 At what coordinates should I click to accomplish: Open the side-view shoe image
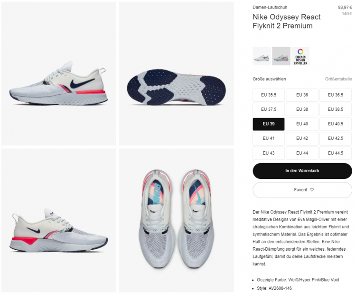58,73
